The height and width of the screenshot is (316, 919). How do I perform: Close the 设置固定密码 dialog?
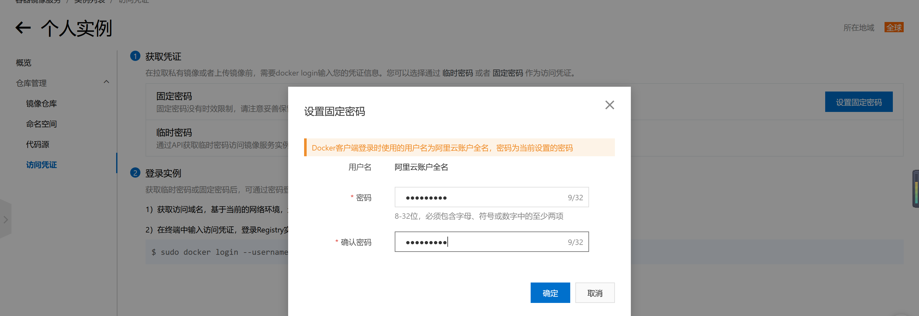pos(610,105)
